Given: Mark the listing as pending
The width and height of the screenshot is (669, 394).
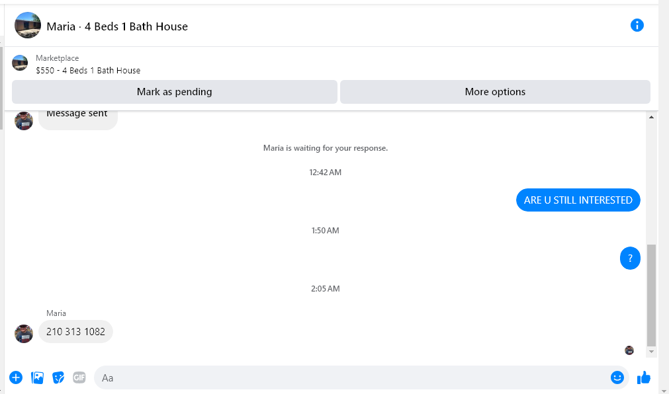Looking at the screenshot, I should [175, 92].
